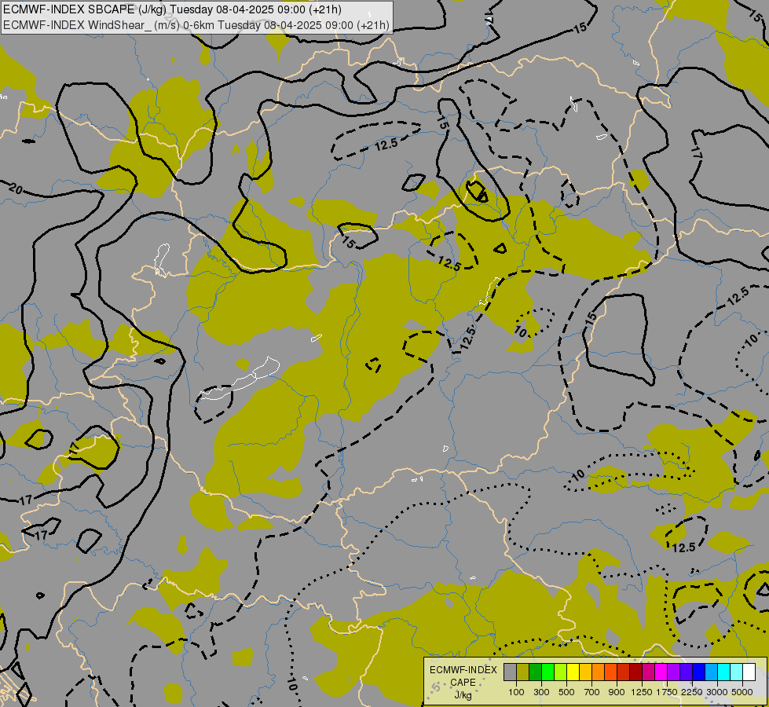The width and height of the screenshot is (769, 707).
Task: Click the gray swatch in the CAPE legend
Action: 510,672
